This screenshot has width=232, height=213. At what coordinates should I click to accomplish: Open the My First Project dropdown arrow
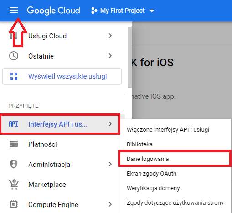click(x=152, y=11)
